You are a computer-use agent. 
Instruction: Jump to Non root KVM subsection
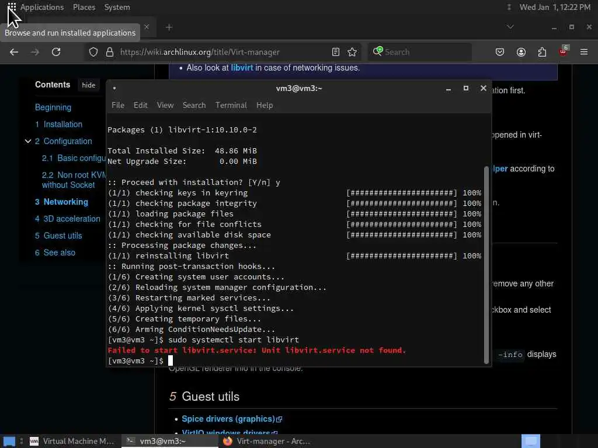coord(74,180)
